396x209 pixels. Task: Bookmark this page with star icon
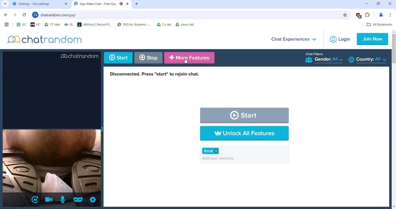point(345,15)
